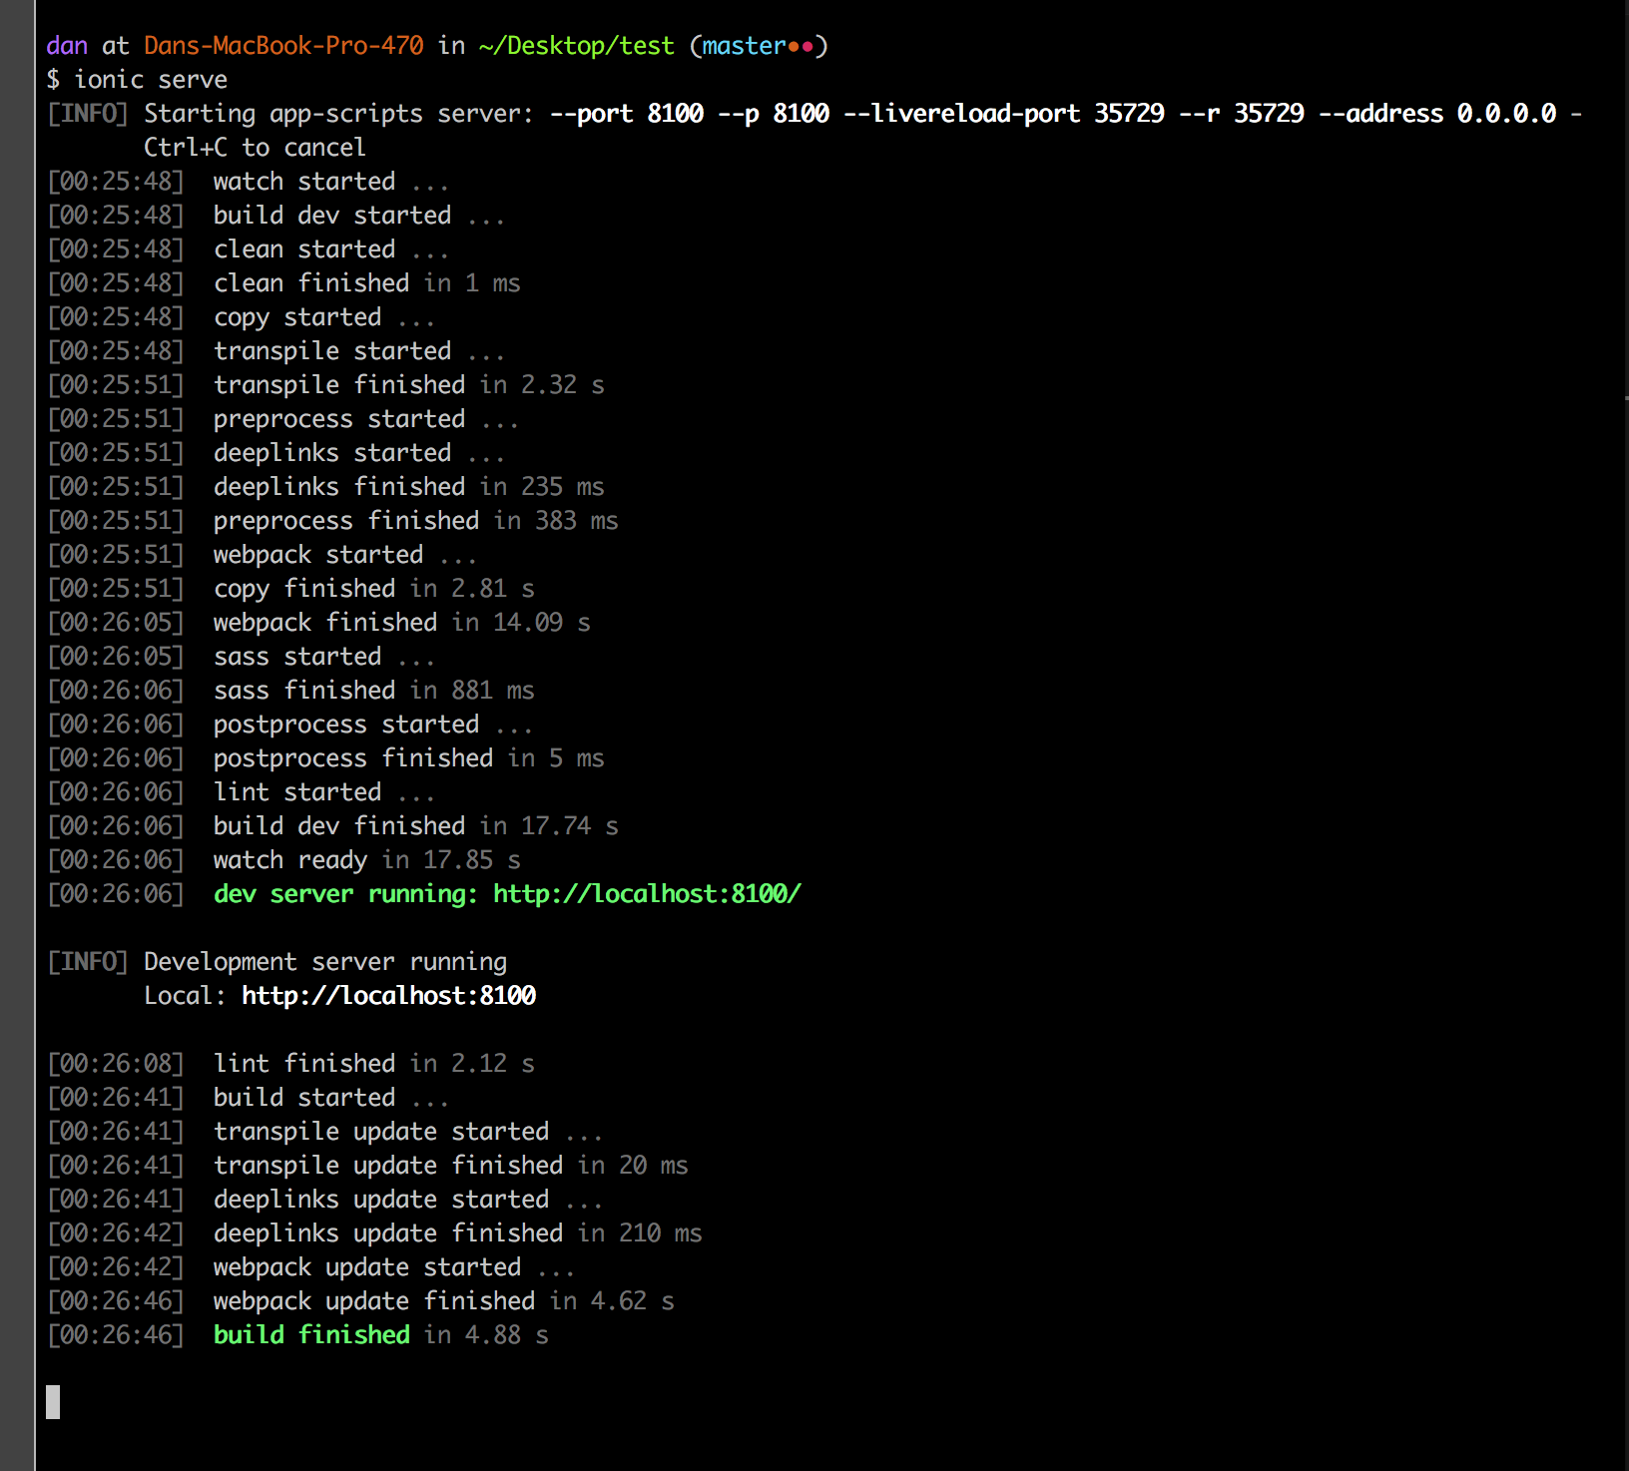Click the 'ionic serve' command text
This screenshot has width=1629, height=1471.
(151, 80)
